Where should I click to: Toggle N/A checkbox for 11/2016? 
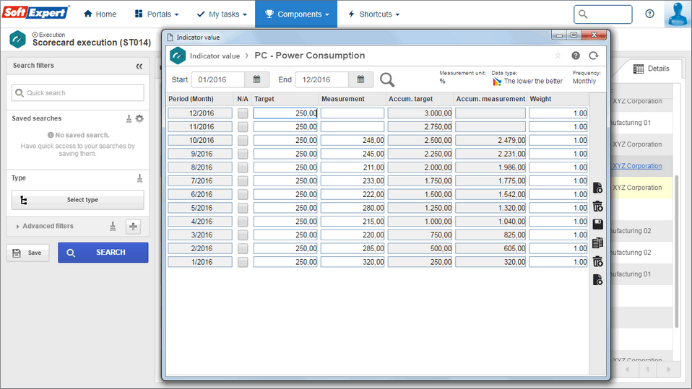(x=243, y=127)
